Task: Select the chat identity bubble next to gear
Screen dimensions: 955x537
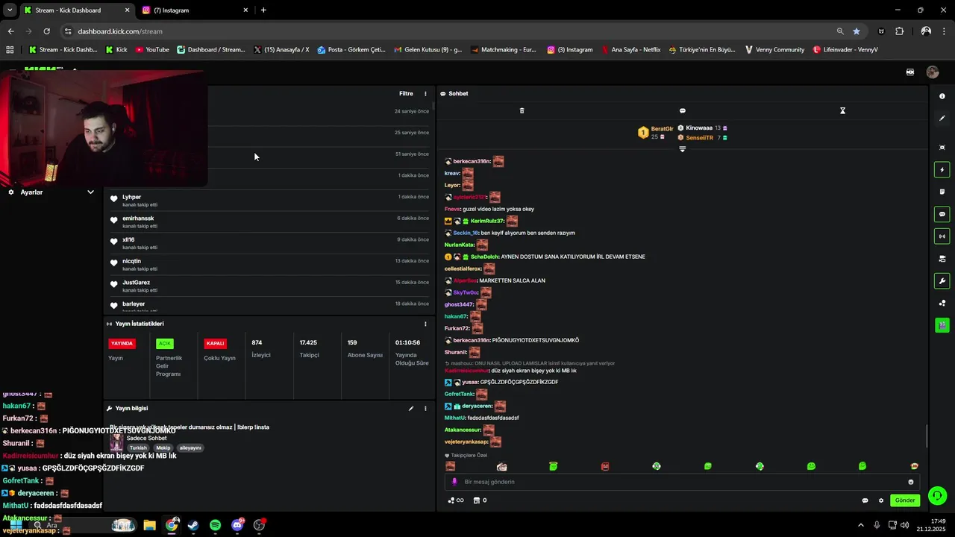Action: pos(865,500)
